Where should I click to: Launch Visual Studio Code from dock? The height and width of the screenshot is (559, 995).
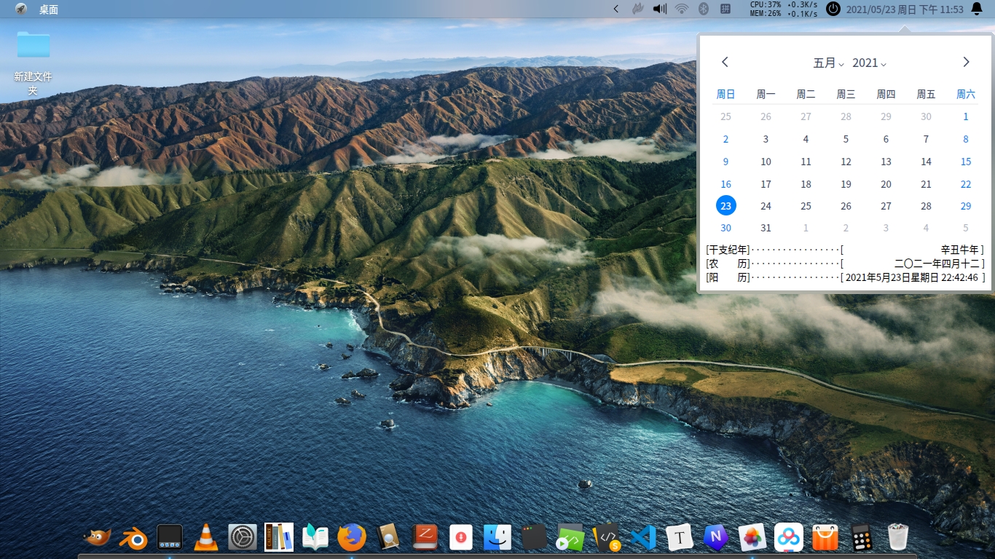pos(644,538)
